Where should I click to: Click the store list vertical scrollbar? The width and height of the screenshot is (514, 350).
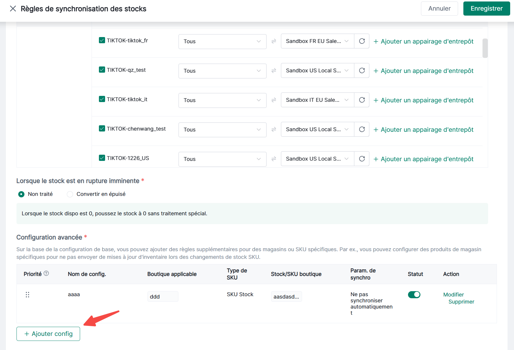tap(485, 48)
